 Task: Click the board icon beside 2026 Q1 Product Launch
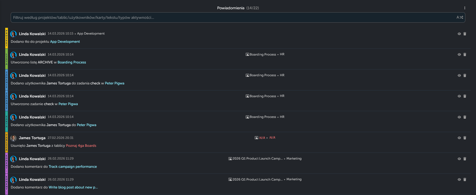(x=230, y=159)
